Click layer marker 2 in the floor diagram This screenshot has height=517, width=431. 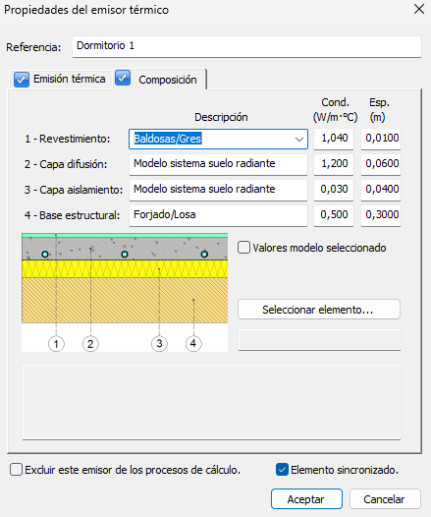(90, 344)
